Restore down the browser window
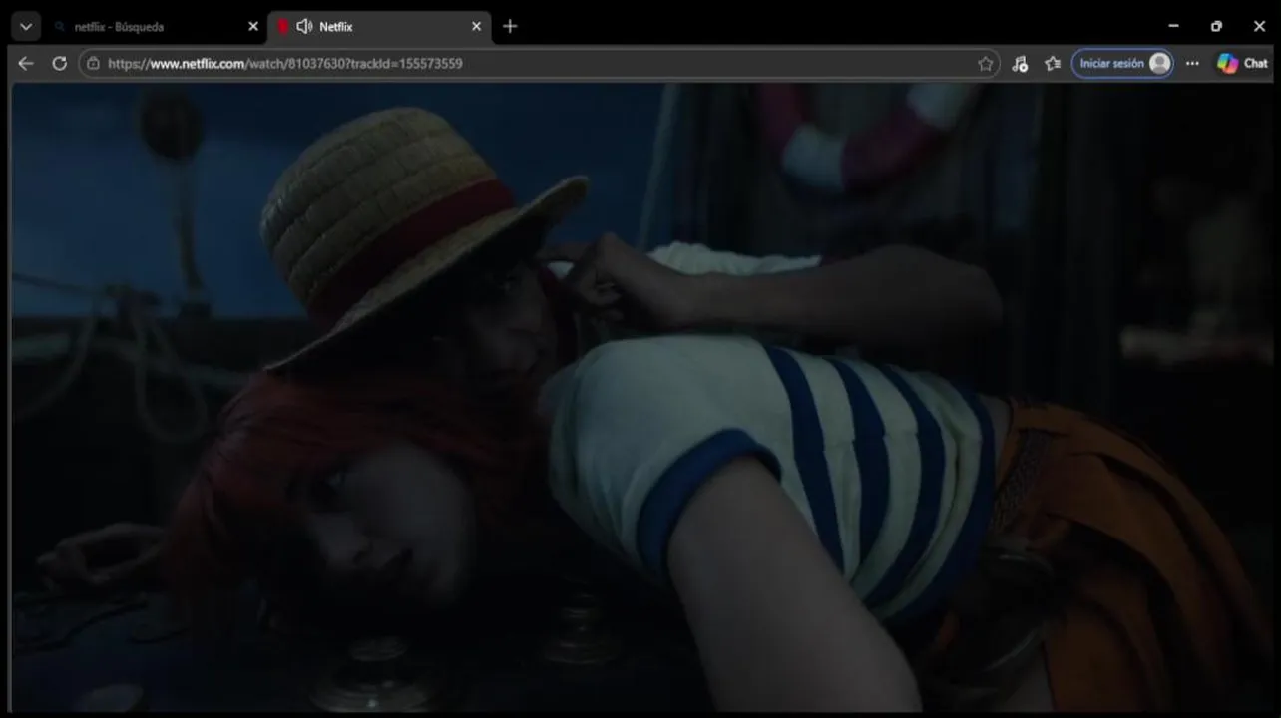The height and width of the screenshot is (718, 1281). (x=1216, y=27)
